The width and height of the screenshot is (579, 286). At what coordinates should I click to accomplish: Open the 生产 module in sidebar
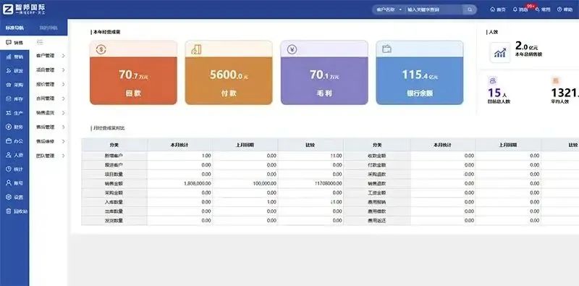point(14,113)
